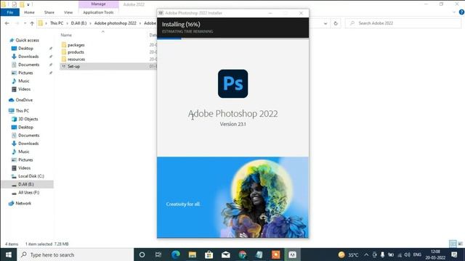Viewport: 465px width, 261px height.
Task: Click the Search Adobe 2022 field
Action: point(403,23)
